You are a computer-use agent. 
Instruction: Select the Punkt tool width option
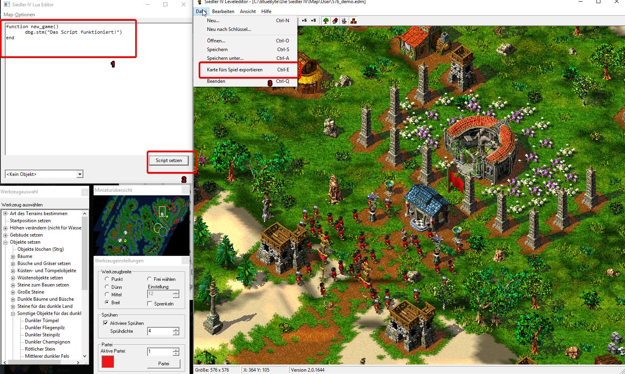coord(107,279)
